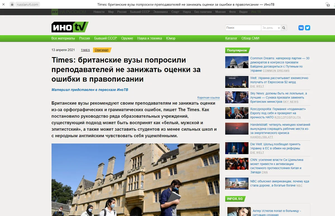This screenshot has width=335, height=216.
Task: Open the NBC headline about еда стала дороже
Action: [x=280, y=183]
